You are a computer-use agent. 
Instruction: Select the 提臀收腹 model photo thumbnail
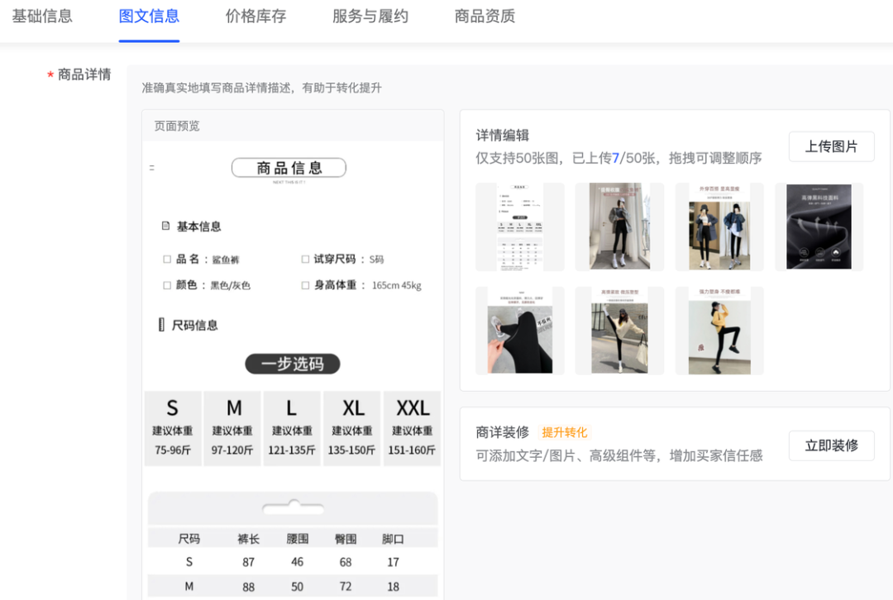(619, 226)
